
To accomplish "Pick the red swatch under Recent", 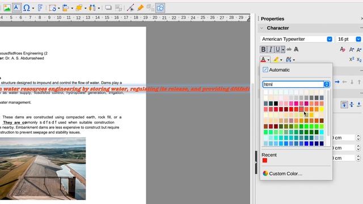I will [265, 160].
